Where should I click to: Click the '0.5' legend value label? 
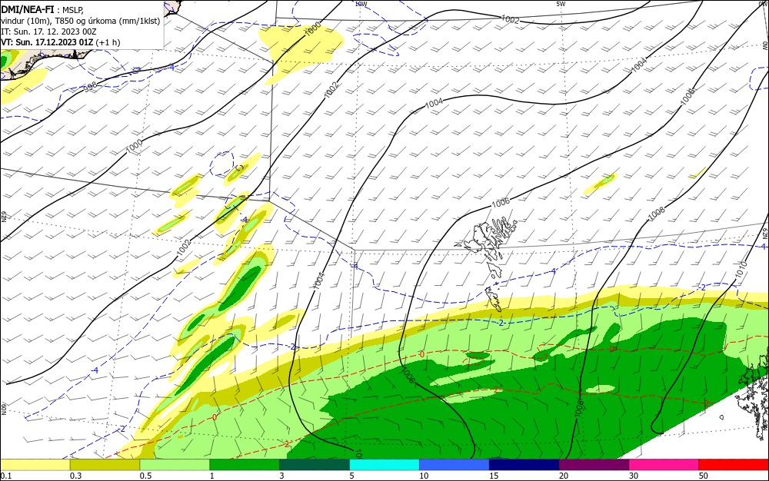[x=145, y=476]
